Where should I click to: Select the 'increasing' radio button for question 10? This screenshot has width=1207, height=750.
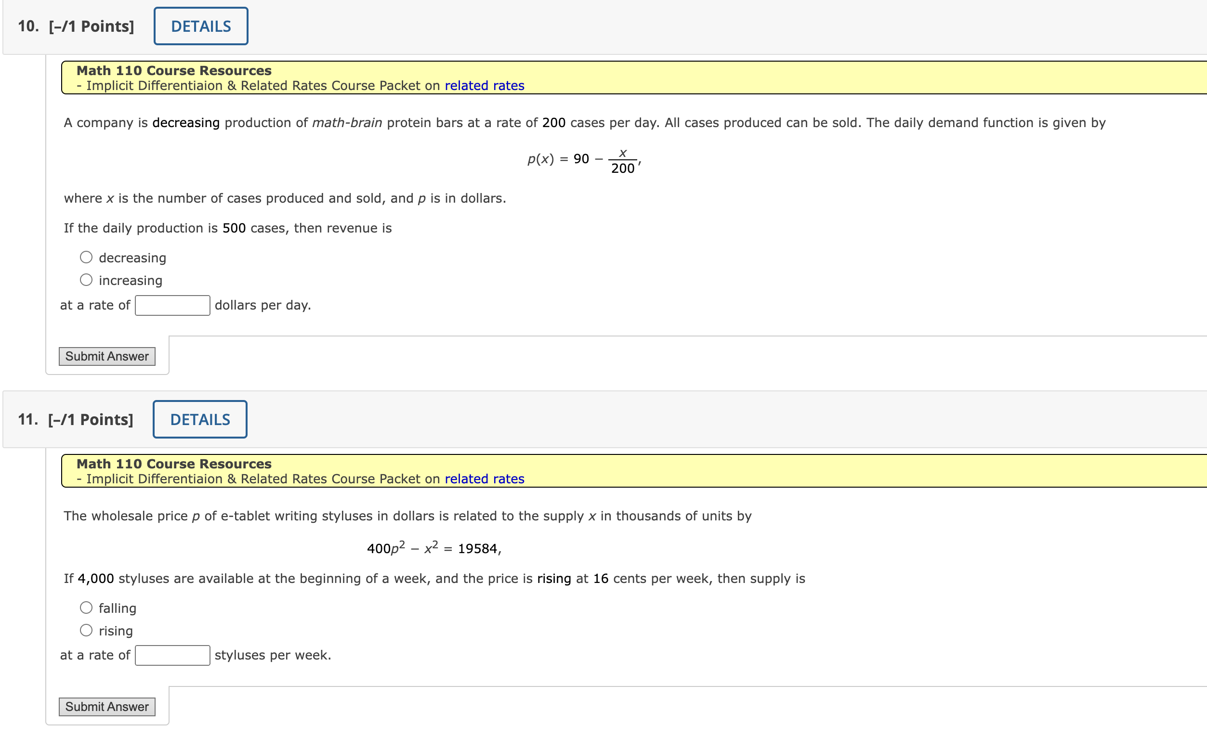[86, 279]
